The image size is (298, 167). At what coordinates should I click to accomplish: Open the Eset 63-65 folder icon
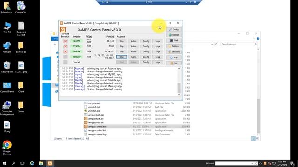pyautogui.click(x=21, y=47)
